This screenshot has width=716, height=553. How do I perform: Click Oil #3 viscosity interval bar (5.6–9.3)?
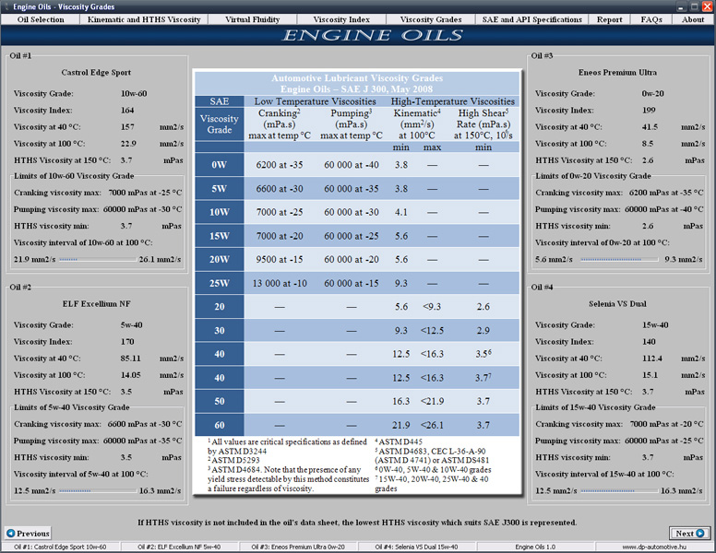click(x=619, y=259)
